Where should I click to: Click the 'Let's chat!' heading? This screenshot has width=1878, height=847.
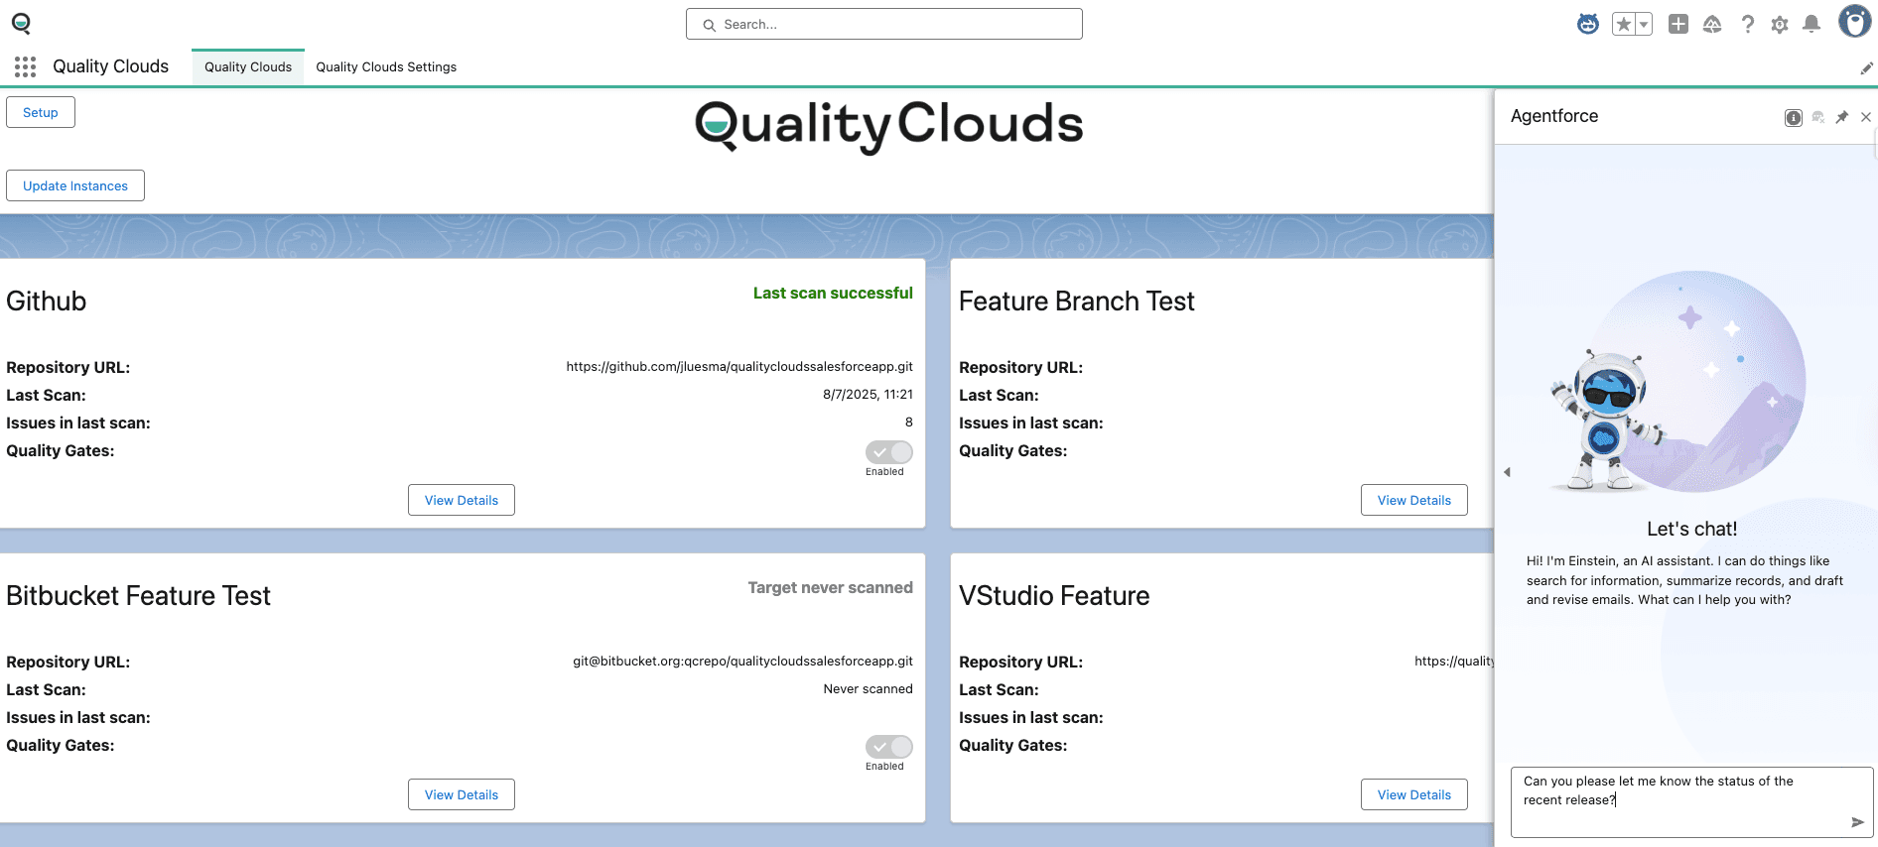pyautogui.click(x=1692, y=529)
